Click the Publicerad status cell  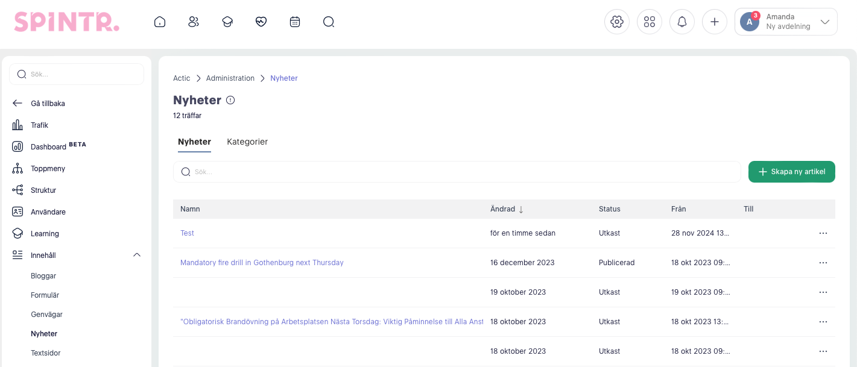[616, 263]
